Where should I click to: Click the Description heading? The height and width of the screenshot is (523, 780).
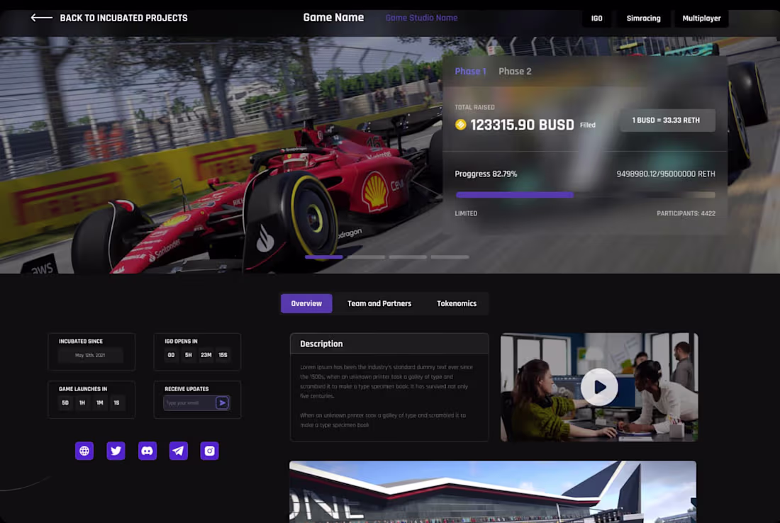[321, 344]
